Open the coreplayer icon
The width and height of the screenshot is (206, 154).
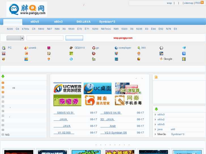coord(116,48)
